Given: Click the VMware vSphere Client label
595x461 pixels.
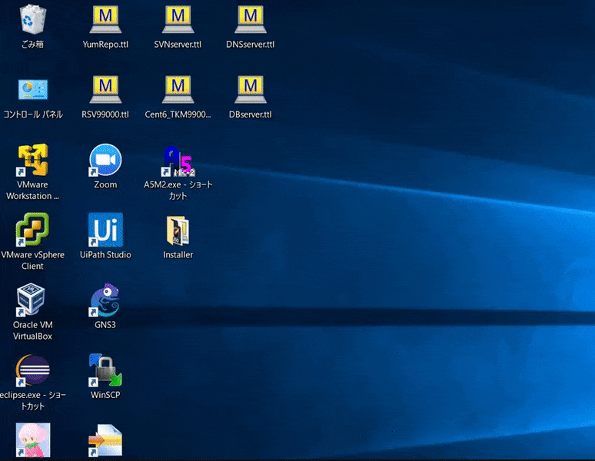Looking at the screenshot, I should click(32, 260).
